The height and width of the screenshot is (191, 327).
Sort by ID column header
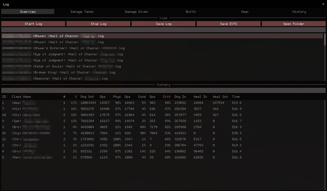[x=4, y=97]
